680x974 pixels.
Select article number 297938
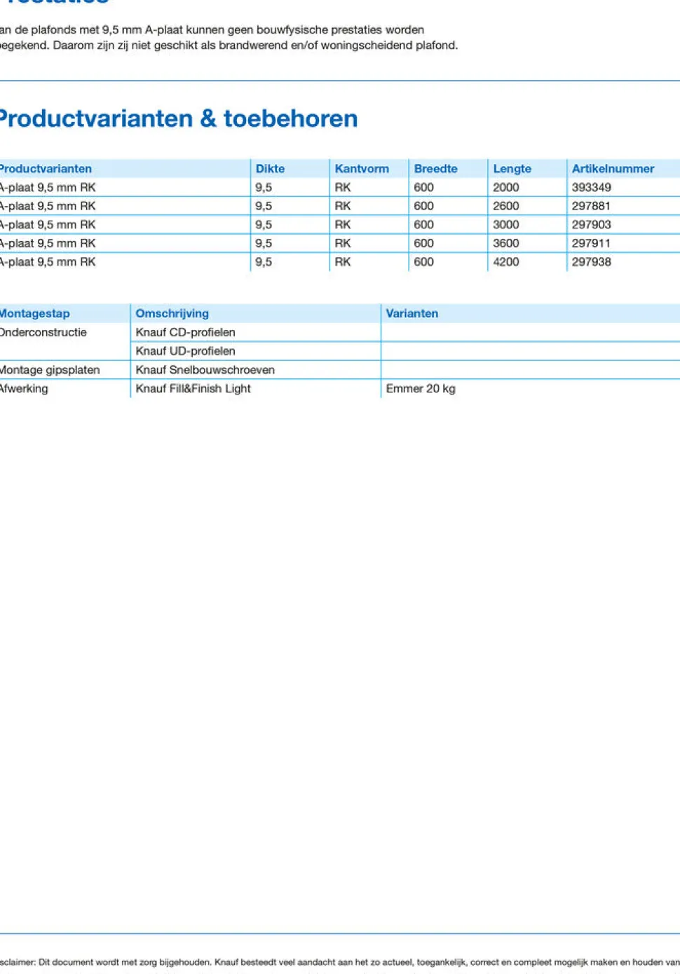[x=591, y=262]
